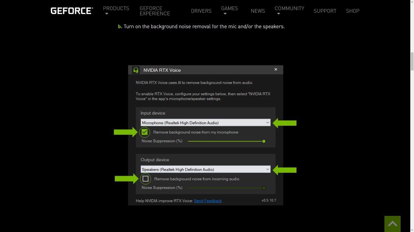The height and width of the screenshot is (232, 414).
Task: Click the Output device heading
Action: pos(155,160)
